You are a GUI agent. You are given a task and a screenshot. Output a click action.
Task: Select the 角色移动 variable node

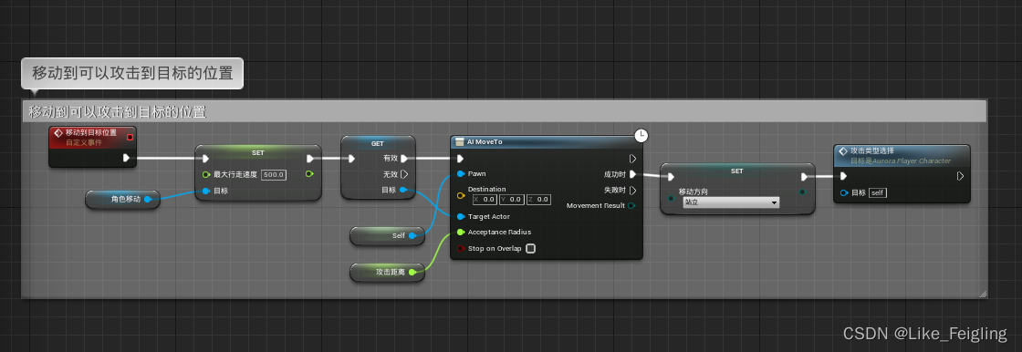pos(123,199)
